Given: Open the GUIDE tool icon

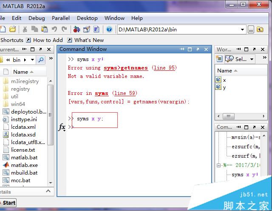Looking at the screenshot, I should (87, 29).
